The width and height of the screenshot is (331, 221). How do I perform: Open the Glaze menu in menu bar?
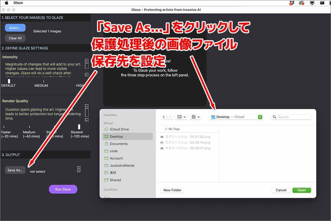pos(18,3)
